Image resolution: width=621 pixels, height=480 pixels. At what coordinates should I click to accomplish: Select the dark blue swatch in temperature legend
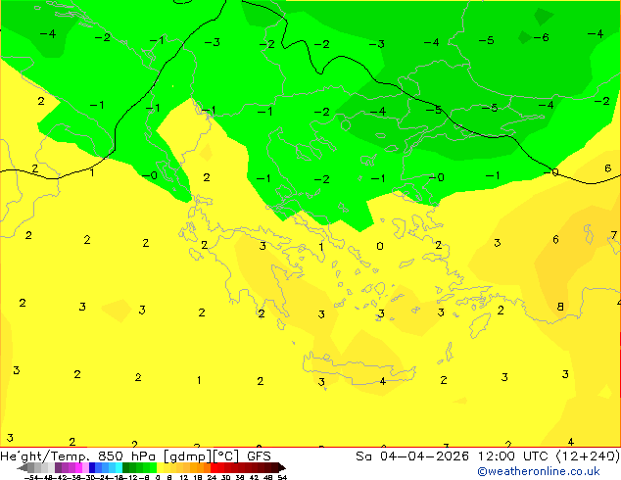(92, 467)
